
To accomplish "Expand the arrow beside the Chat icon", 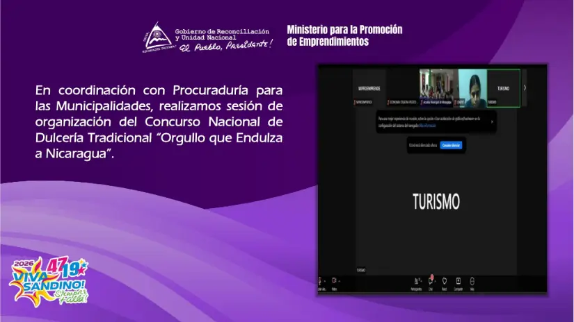I will coord(436,282).
